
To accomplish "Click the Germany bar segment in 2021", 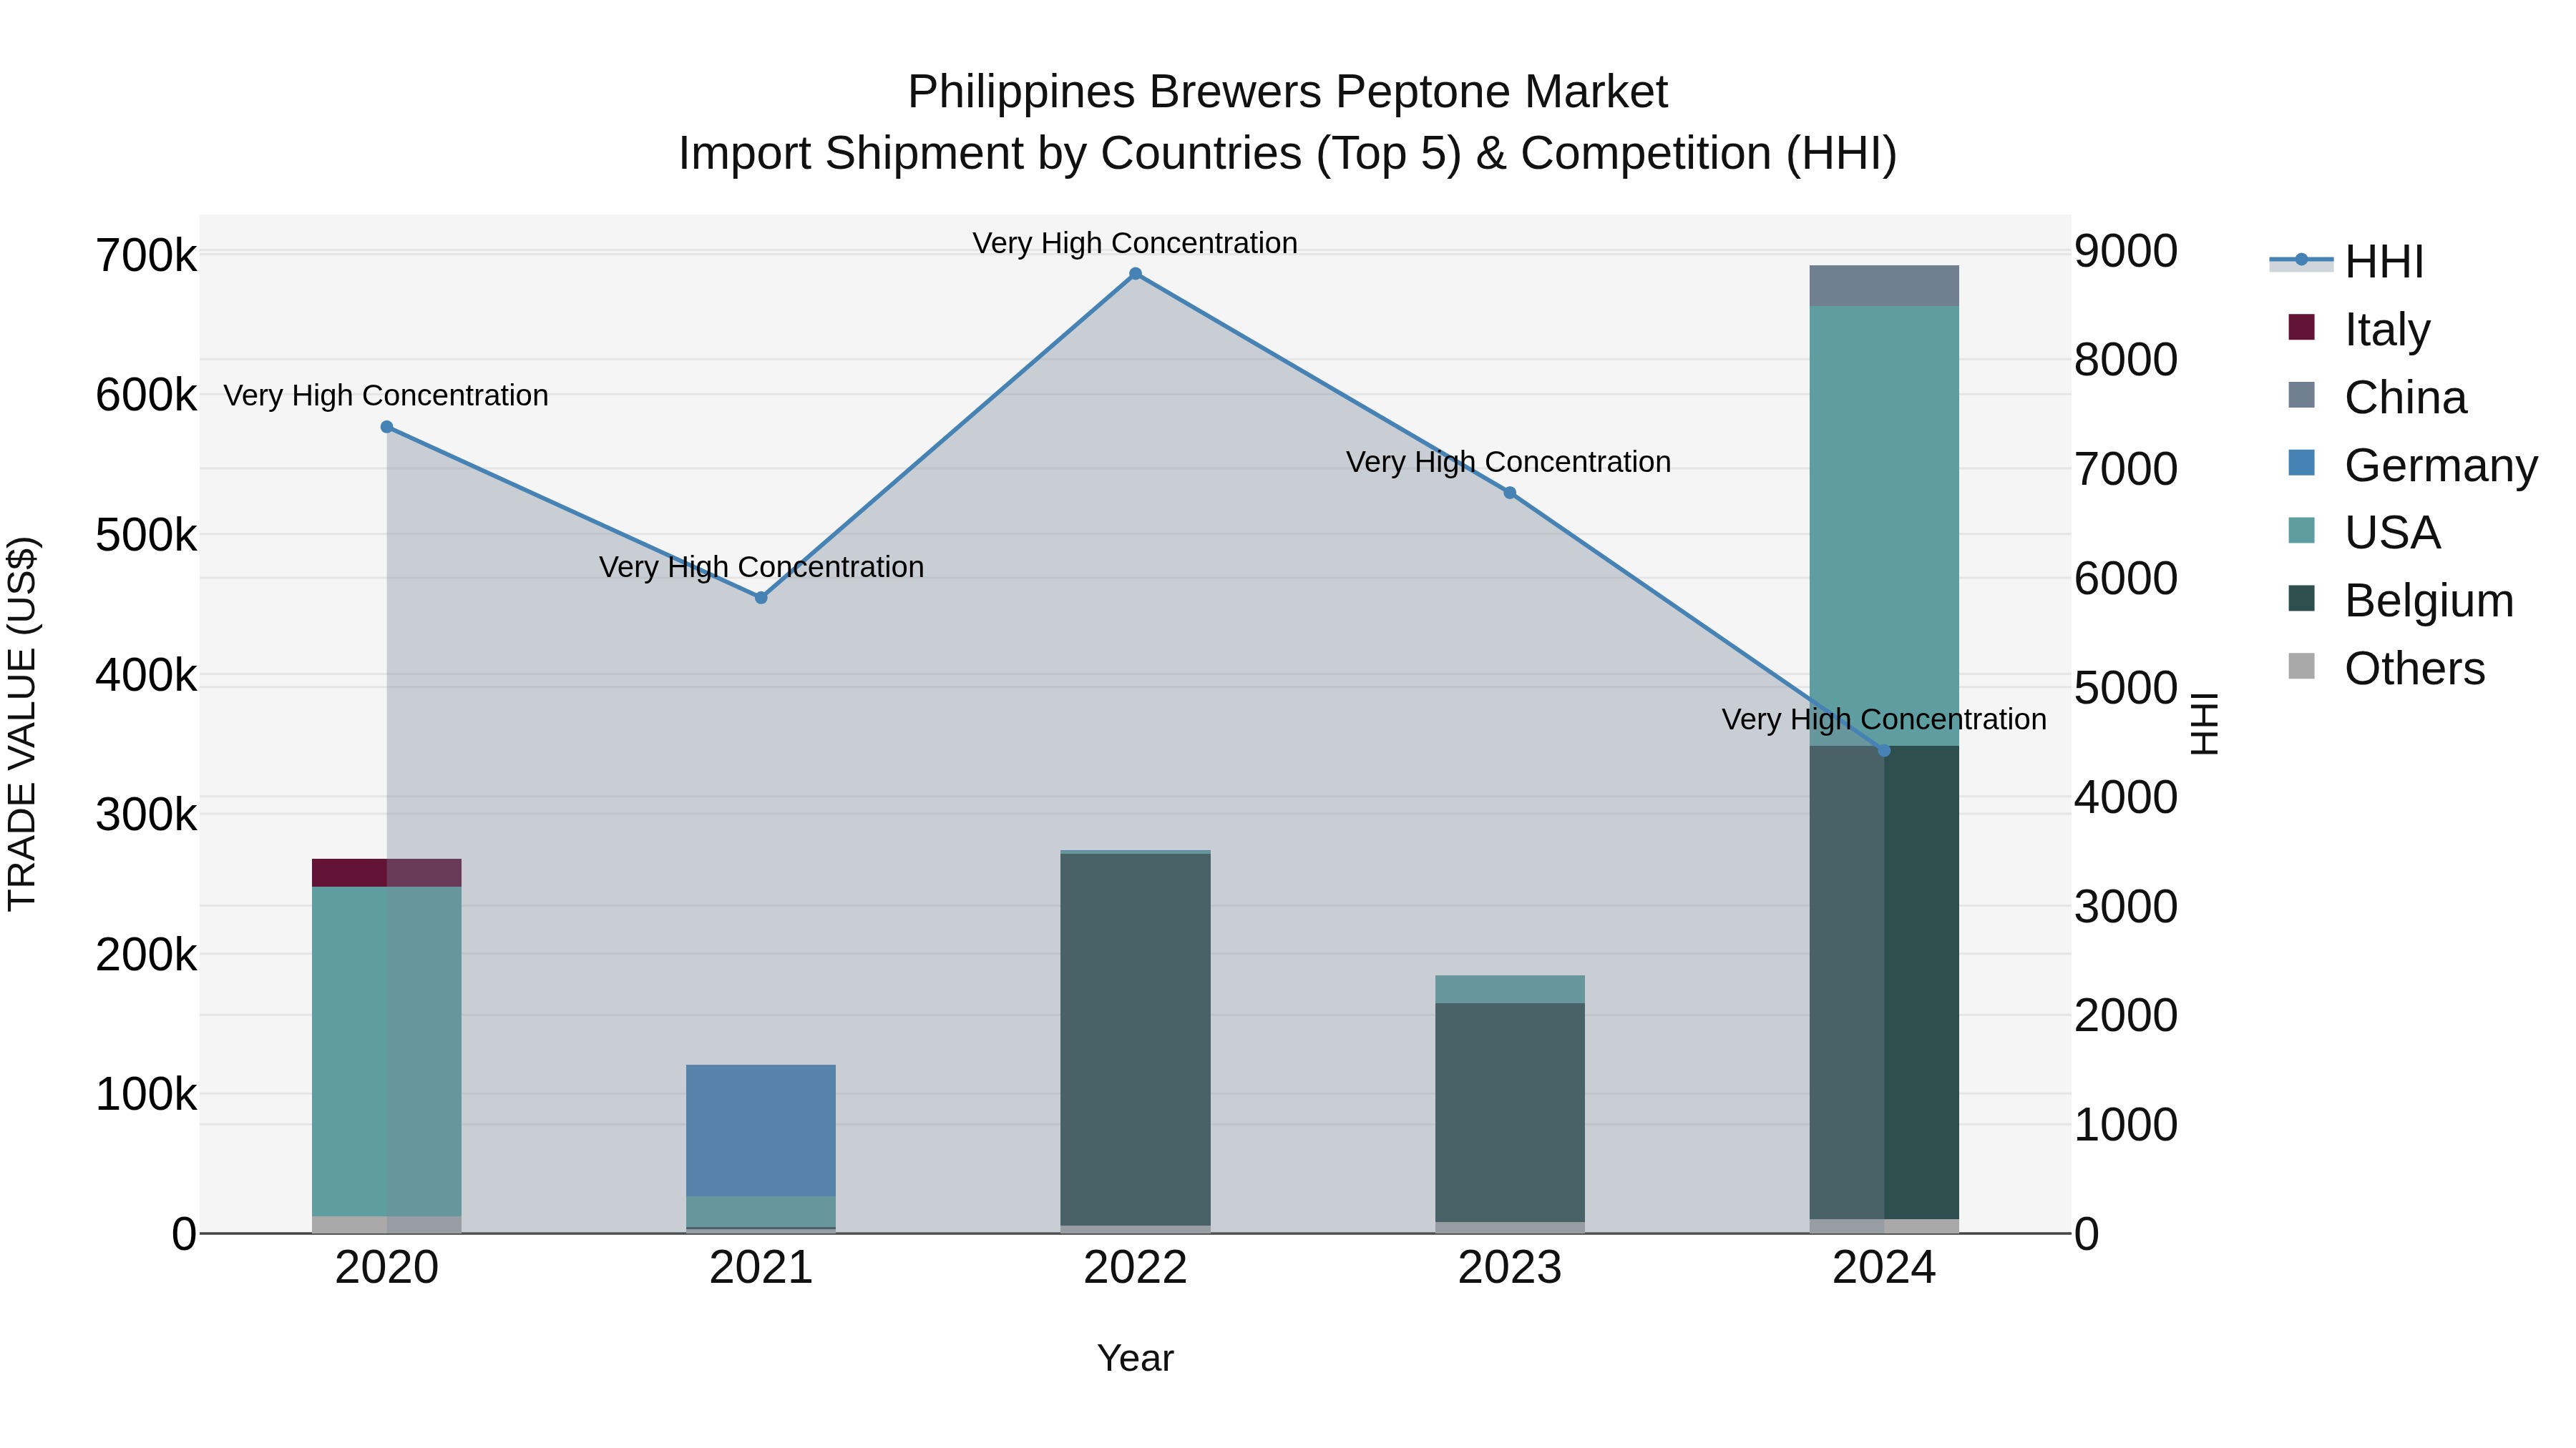I will point(761,1131).
